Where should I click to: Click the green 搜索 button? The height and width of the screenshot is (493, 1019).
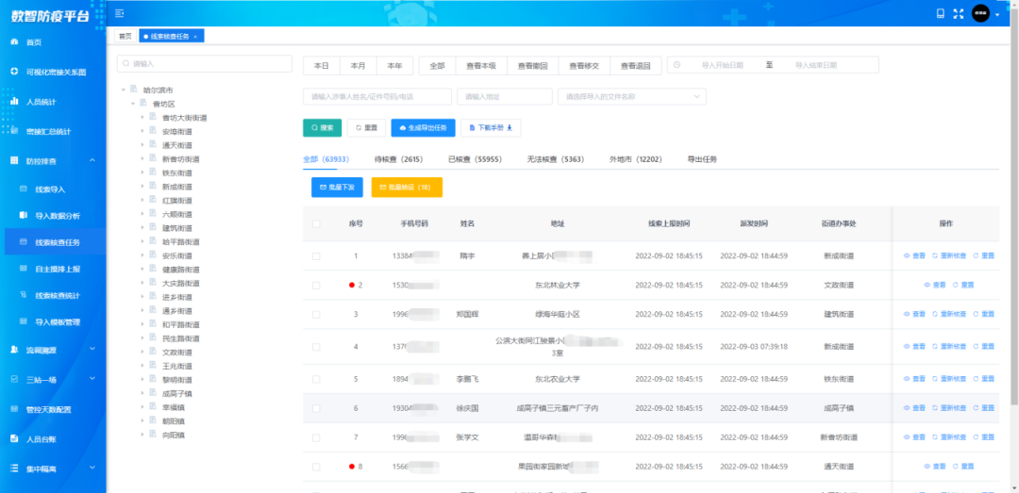[x=322, y=127]
